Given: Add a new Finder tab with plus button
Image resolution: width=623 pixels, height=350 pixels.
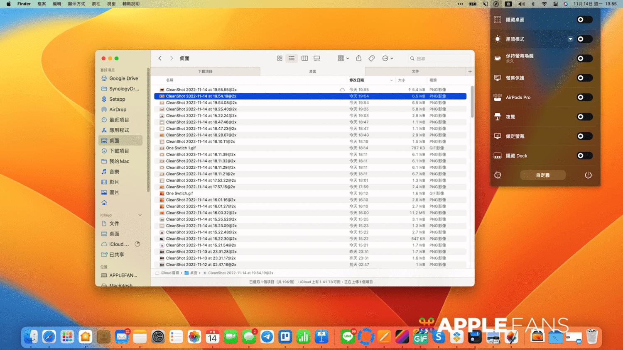Looking at the screenshot, I should (x=470, y=71).
